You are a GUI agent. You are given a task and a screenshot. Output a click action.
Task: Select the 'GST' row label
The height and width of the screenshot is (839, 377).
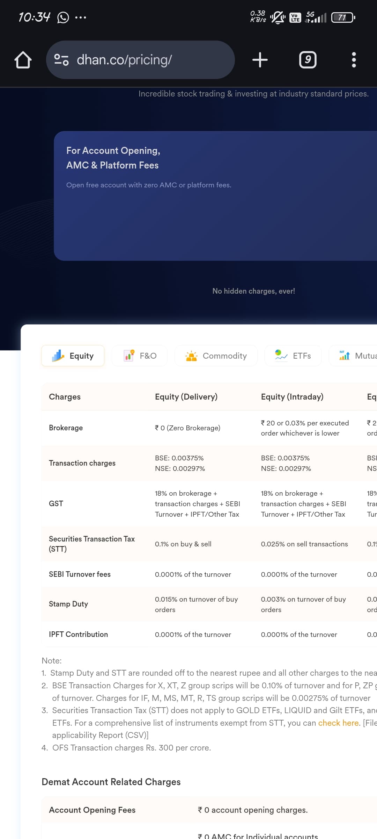pyautogui.click(x=56, y=503)
